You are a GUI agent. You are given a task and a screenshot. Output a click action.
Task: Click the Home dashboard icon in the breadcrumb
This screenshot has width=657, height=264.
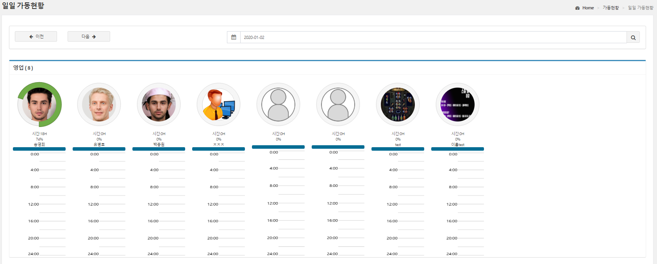click(577, 8)
